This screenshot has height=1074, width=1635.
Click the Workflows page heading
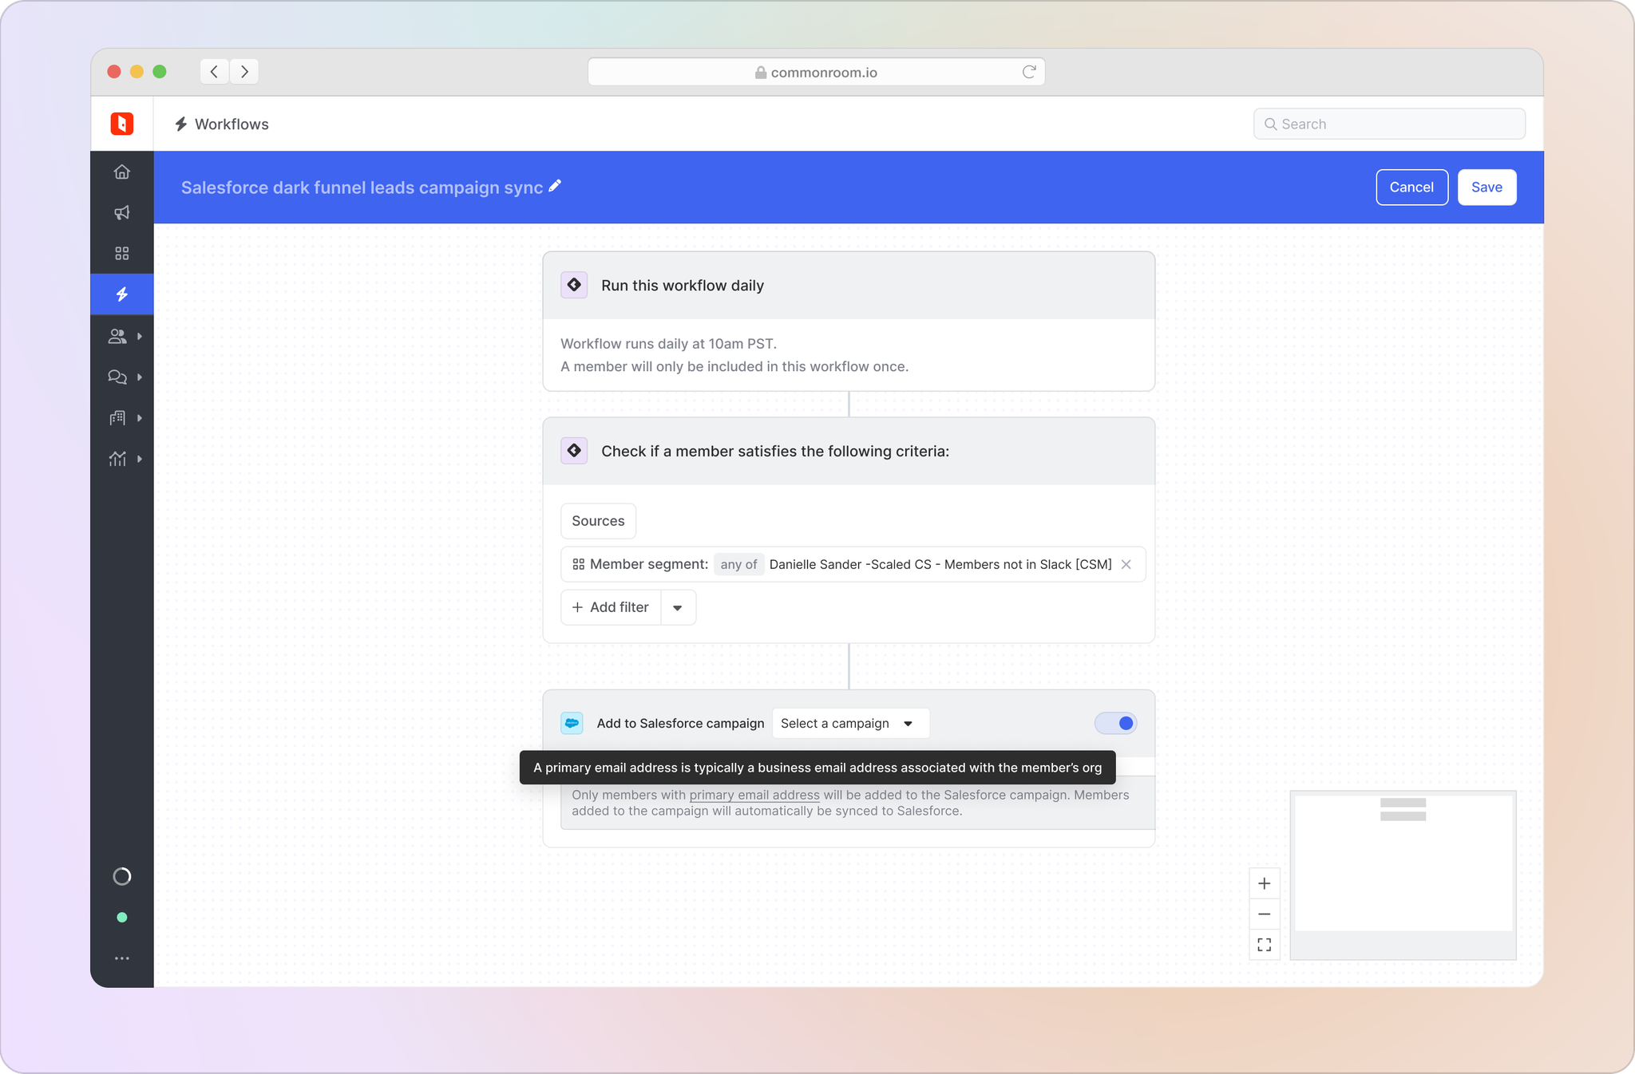pyautogui.click(x=232, y=124)
